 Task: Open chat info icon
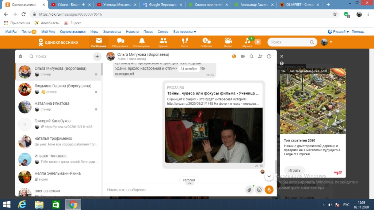[269, 57]
